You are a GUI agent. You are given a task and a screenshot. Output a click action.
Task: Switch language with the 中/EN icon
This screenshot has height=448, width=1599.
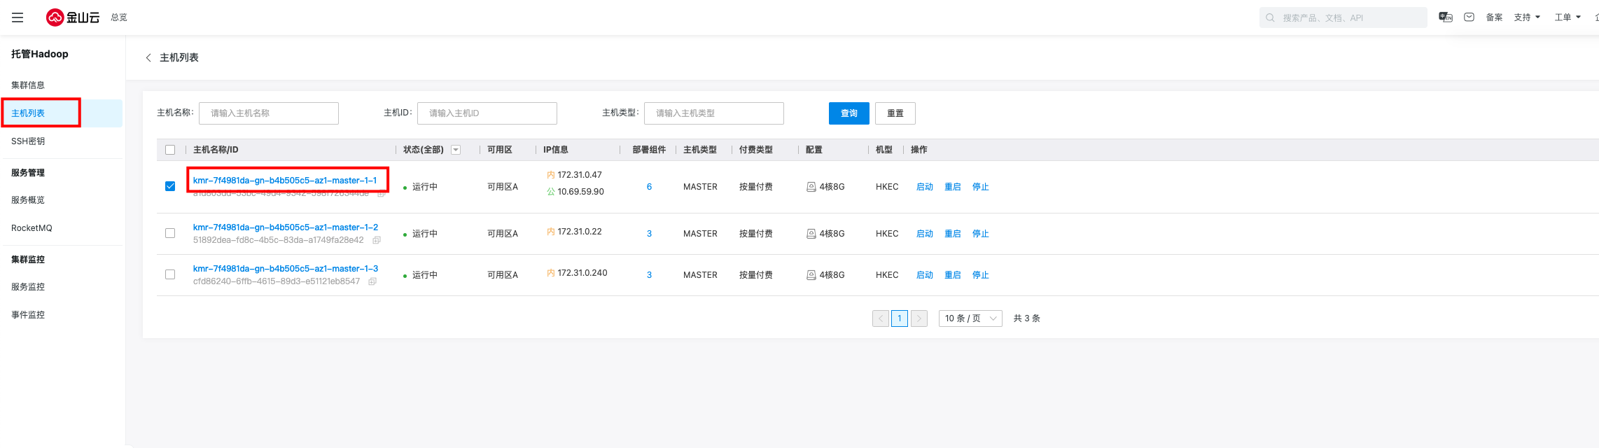(1445, 17)
